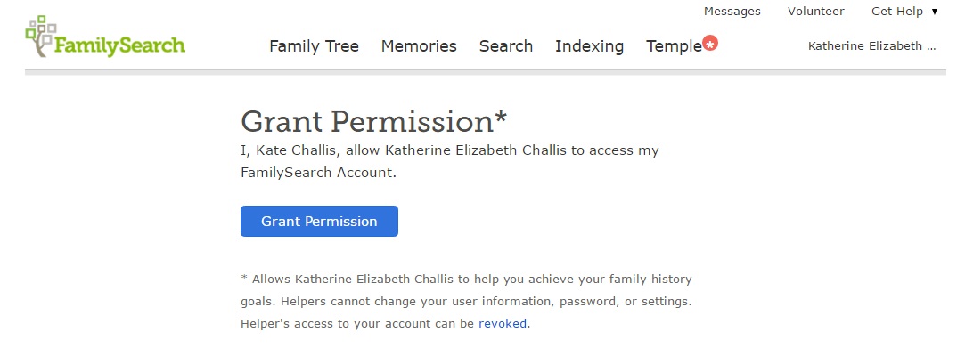Click the Get Help label
The image size is (957, 357).
click(896, 12)
